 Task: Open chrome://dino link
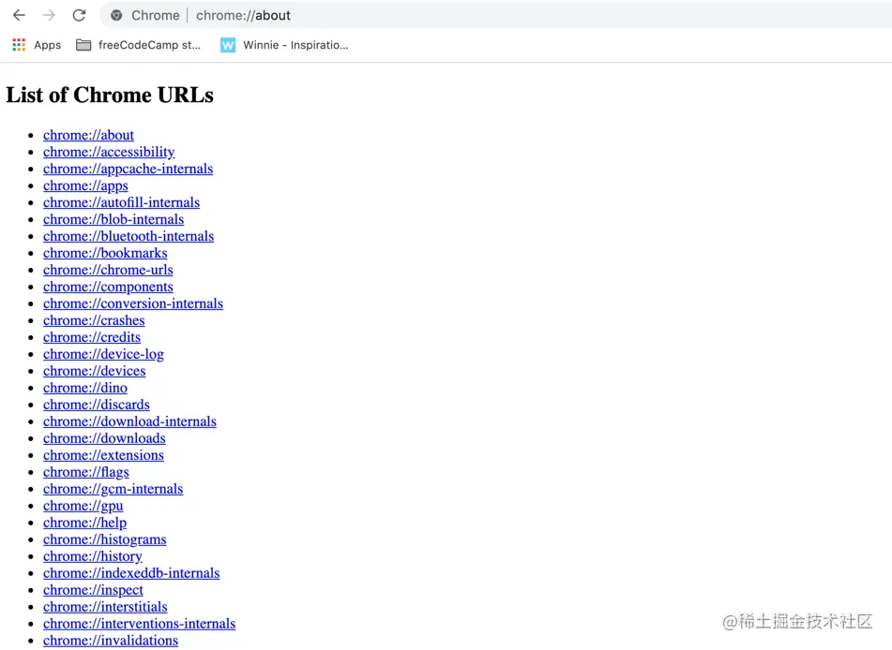85,388
